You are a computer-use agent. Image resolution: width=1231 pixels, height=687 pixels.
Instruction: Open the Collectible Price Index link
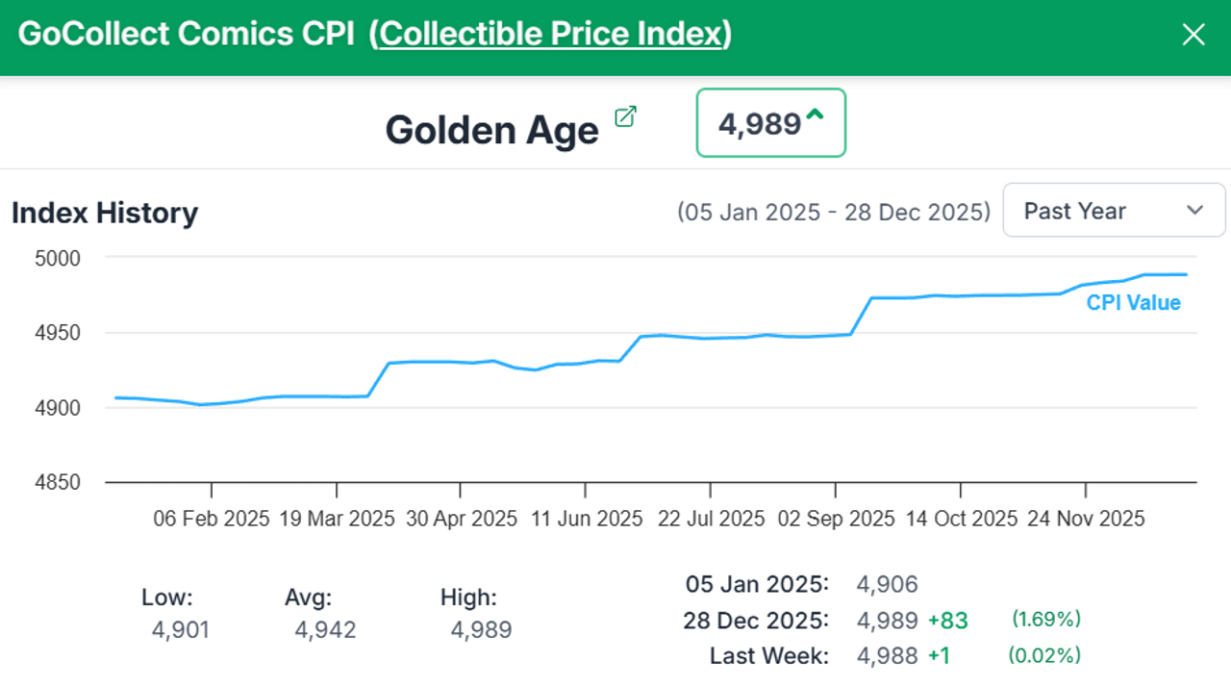(550, 35)
